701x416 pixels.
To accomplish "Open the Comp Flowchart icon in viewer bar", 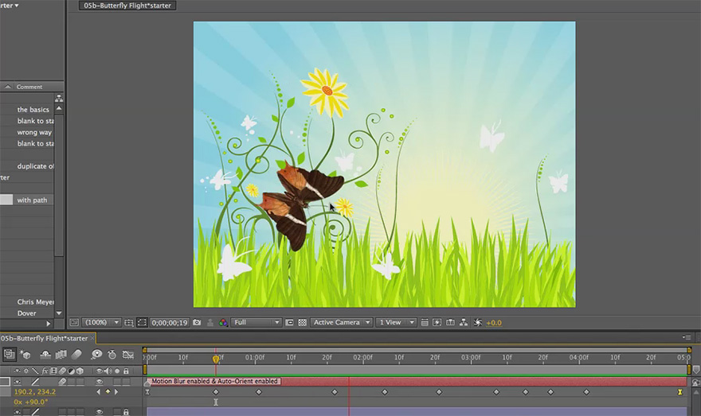I will pyautogui.click(x=464, y=322).
